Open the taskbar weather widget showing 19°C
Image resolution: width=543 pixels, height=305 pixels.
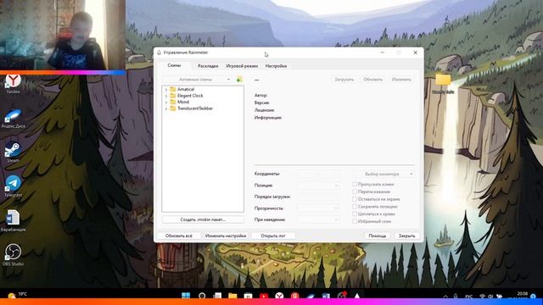point(17,296)
